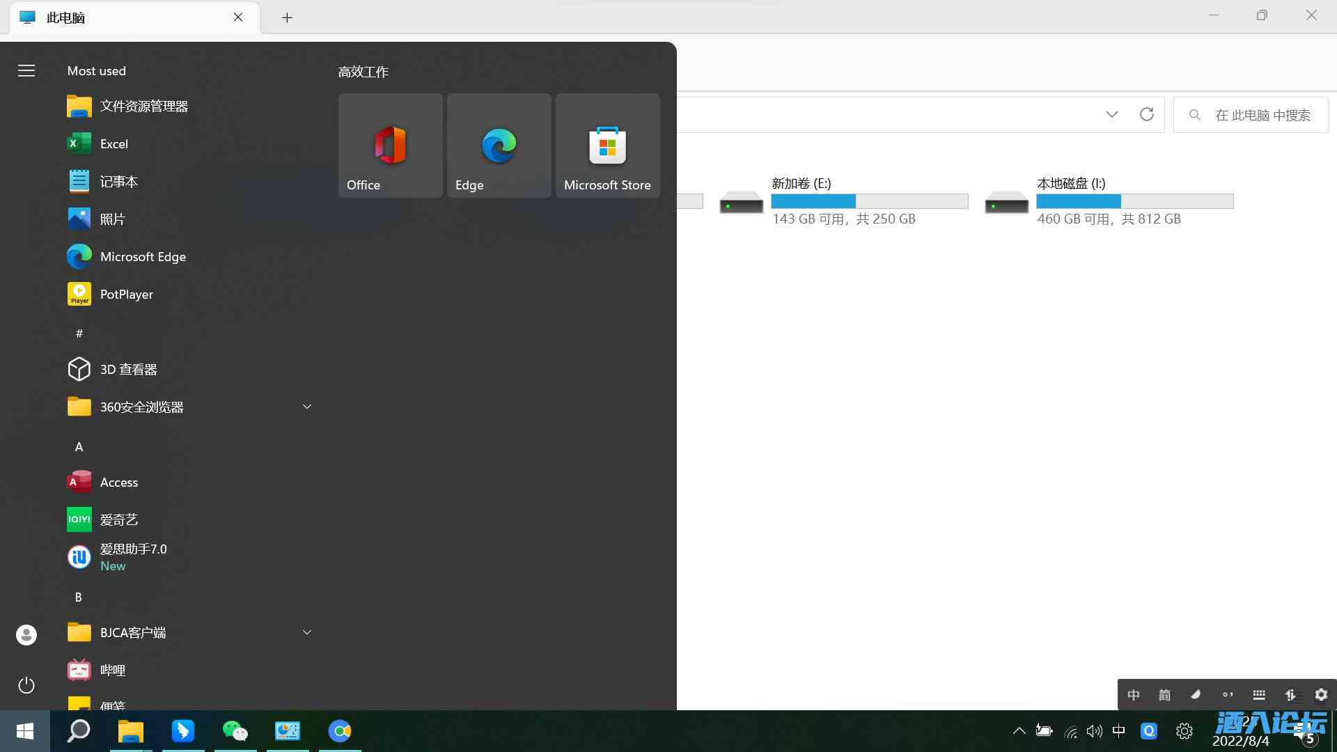Expand the 360安全浏览器 folder

click(x=306, y=406)
